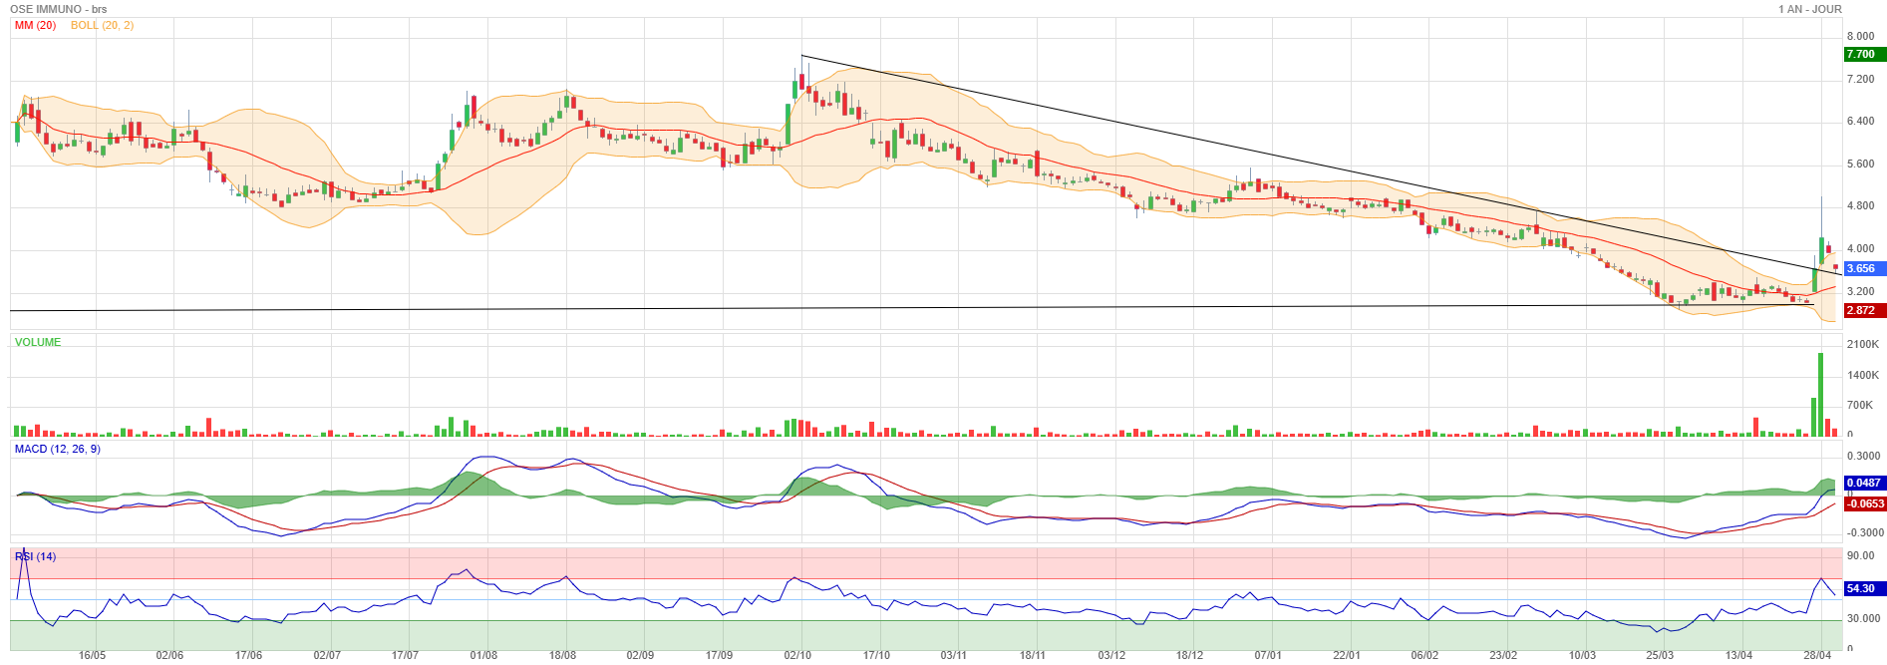Click the tallest green volume bar
Screen dimensions: 1887x665
pyautogui.click(x=1820, y=394)
